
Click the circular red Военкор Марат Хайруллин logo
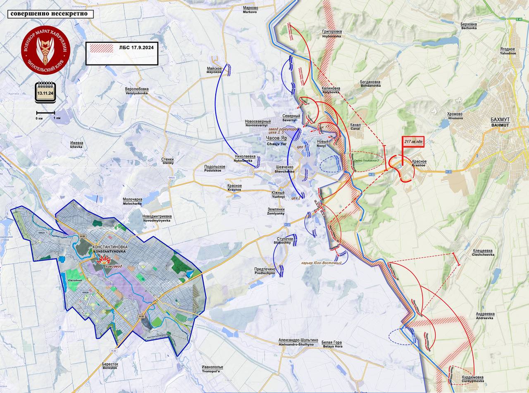45,50
